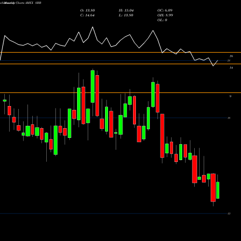
Task: Click the 'AMEX' label in the chart title
Action: [29, 3]
